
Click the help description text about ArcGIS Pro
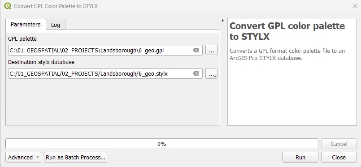[x=287, y=55]
